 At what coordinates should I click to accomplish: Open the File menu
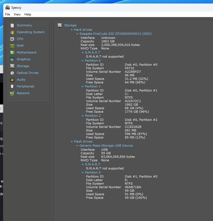pos(8,14)
